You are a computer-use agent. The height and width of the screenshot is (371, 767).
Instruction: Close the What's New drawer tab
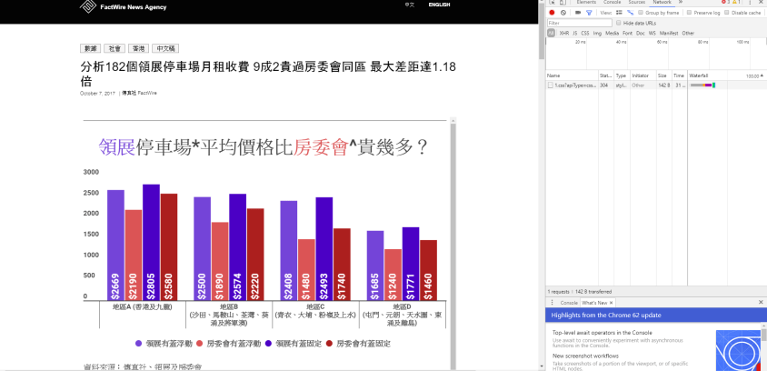(x=612, y=302)
